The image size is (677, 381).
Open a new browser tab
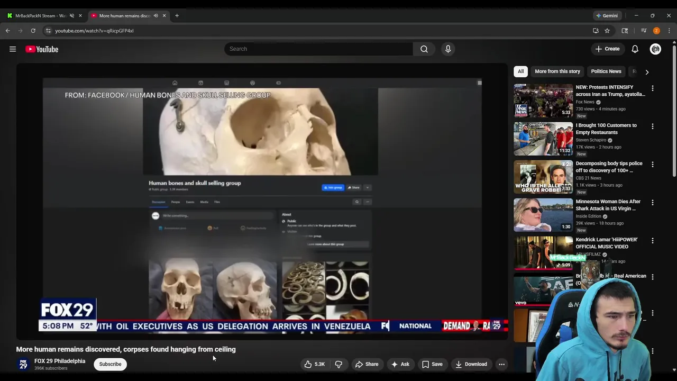pyautogui.click(x=177, y=16)
